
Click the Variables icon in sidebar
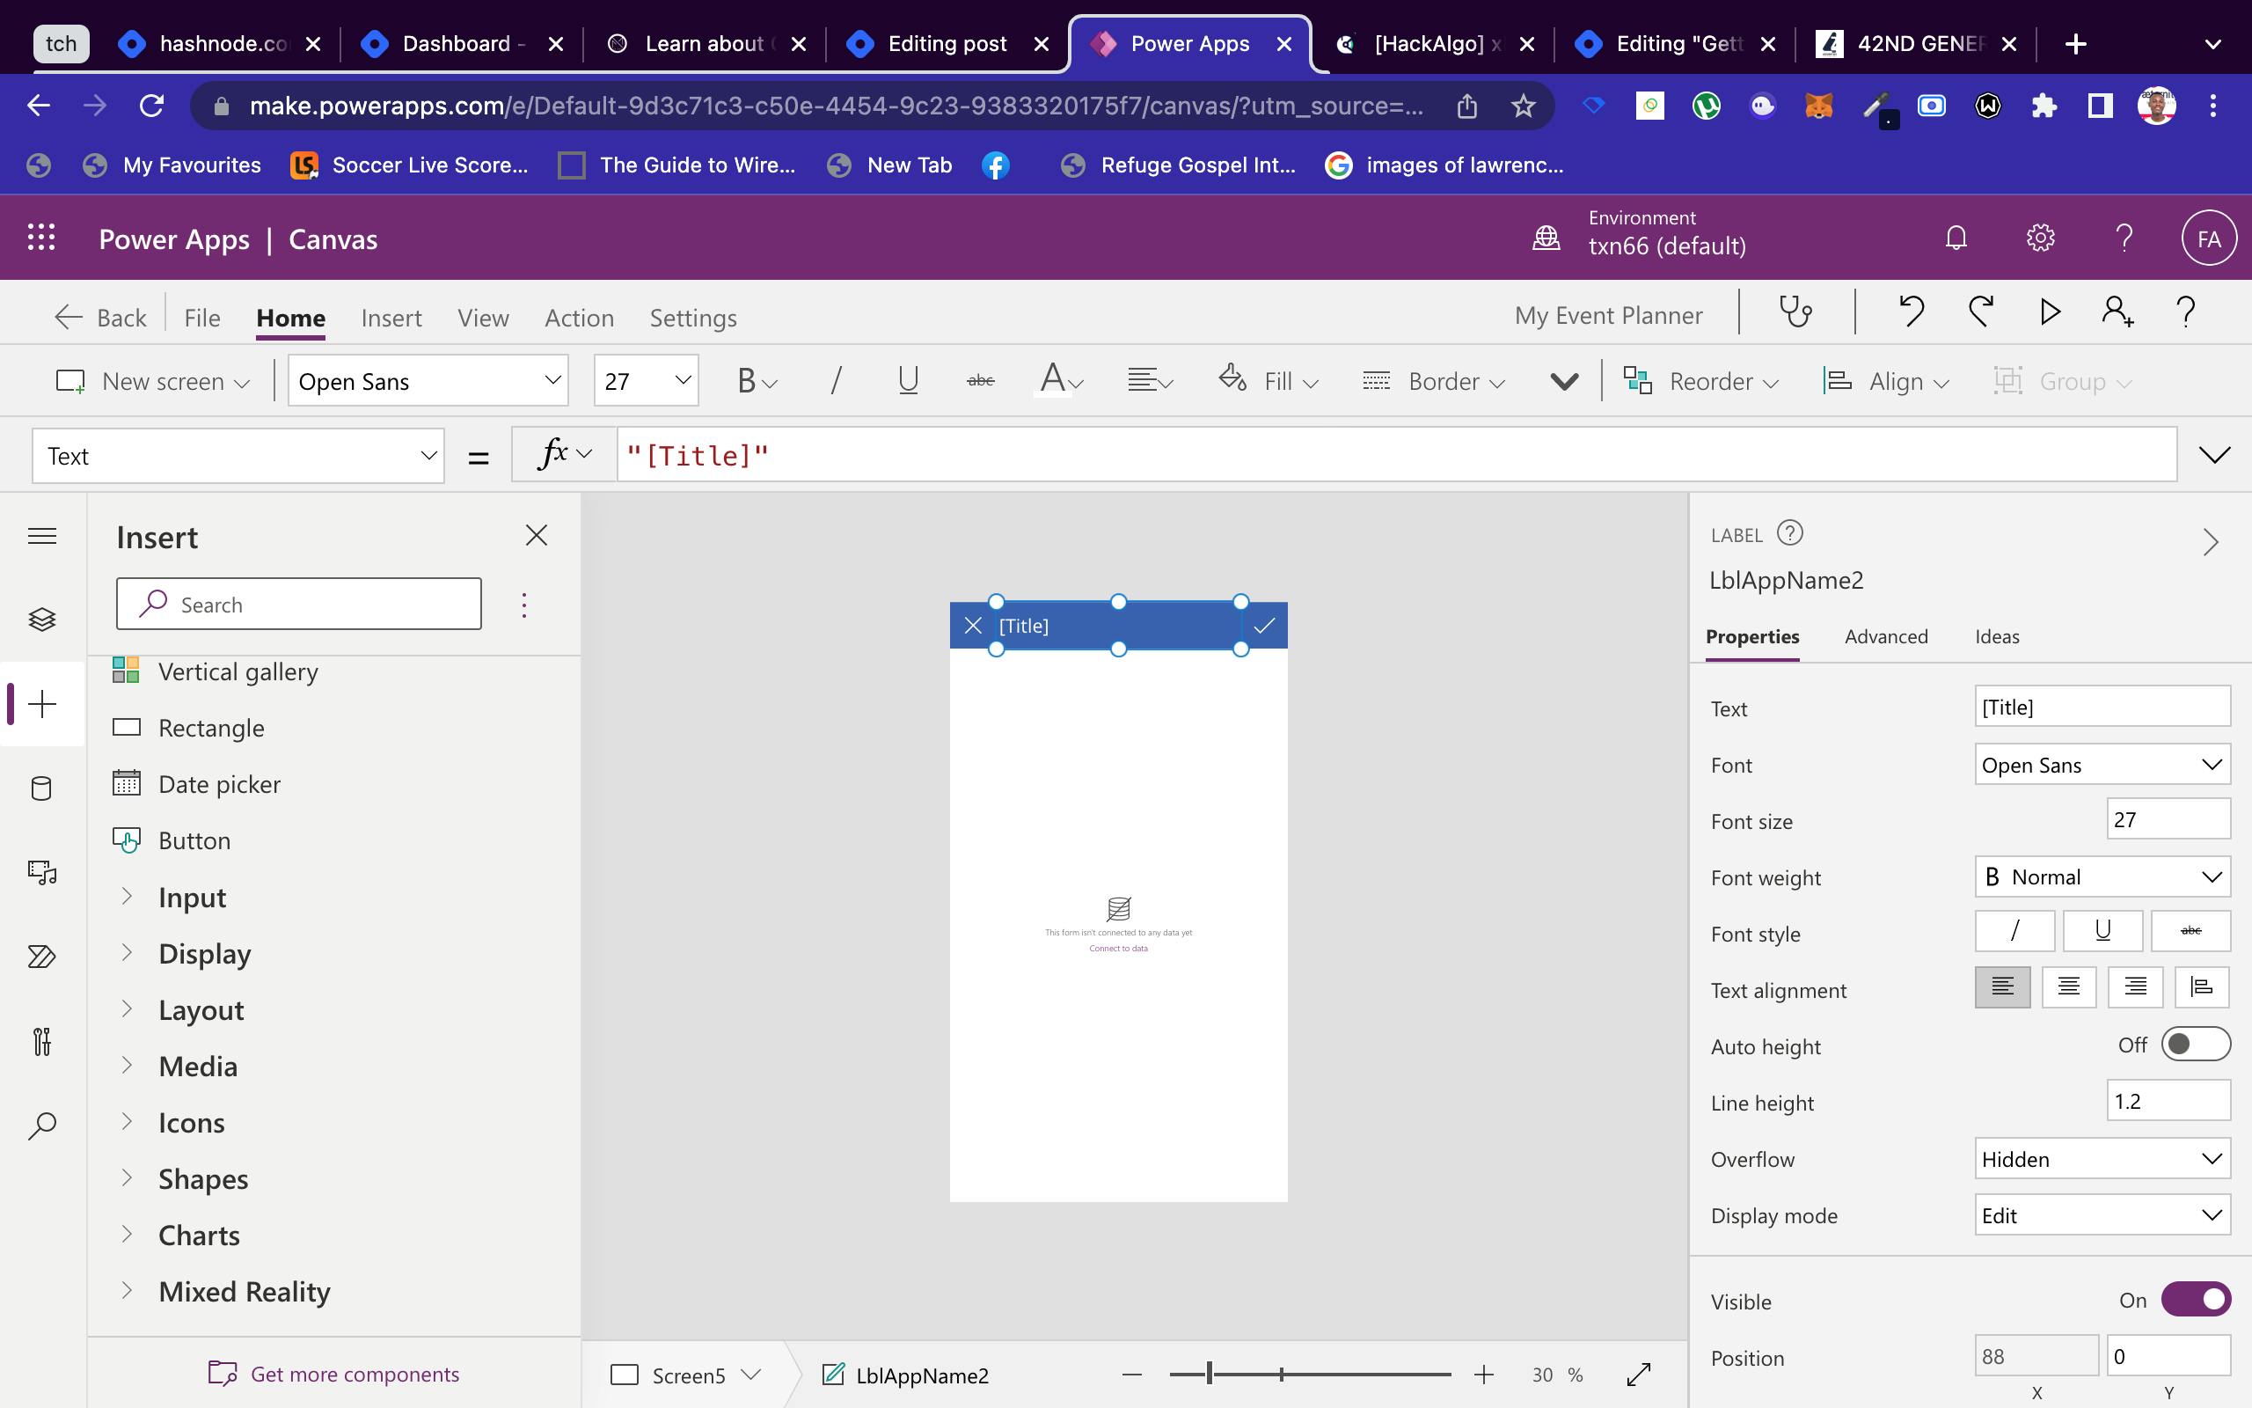pos(42,1041)
